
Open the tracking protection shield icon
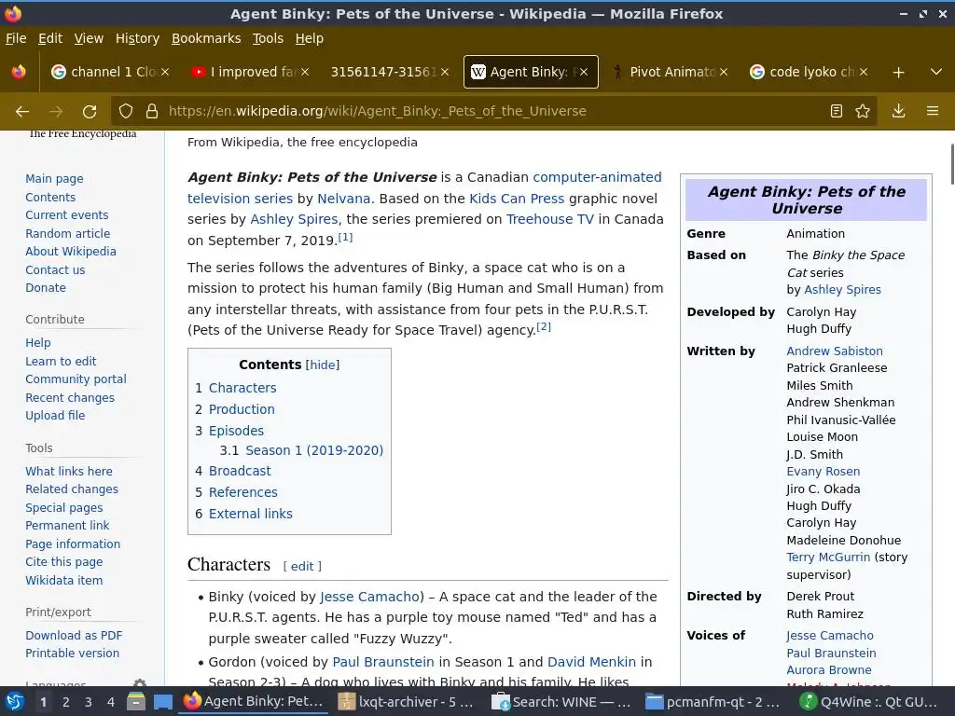126,111
